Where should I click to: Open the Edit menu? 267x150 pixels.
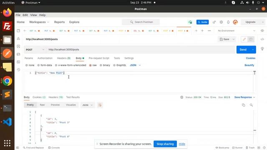(x=25, y=15)
